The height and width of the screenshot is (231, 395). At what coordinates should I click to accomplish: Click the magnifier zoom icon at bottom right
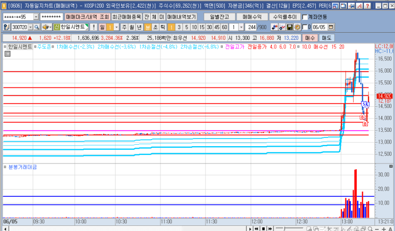tap(370, 229)
